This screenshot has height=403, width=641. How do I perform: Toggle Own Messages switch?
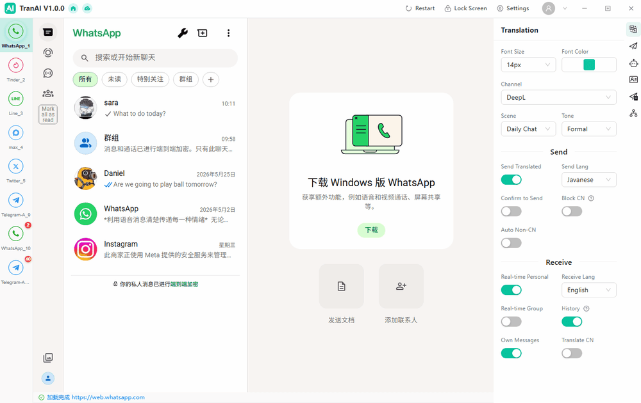click(511, 353)
